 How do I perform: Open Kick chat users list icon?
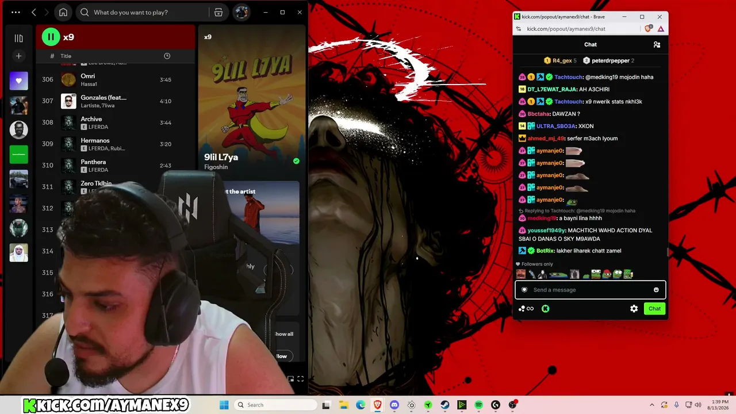pos(657,44)
